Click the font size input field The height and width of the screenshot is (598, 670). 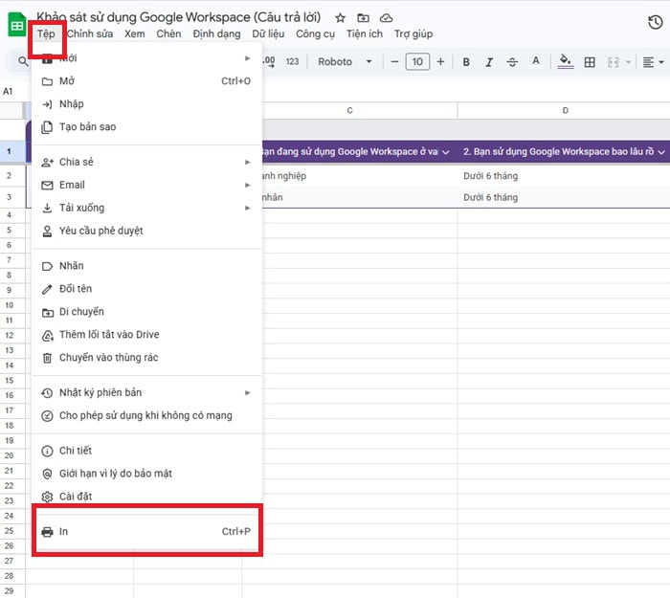[417, 62]
